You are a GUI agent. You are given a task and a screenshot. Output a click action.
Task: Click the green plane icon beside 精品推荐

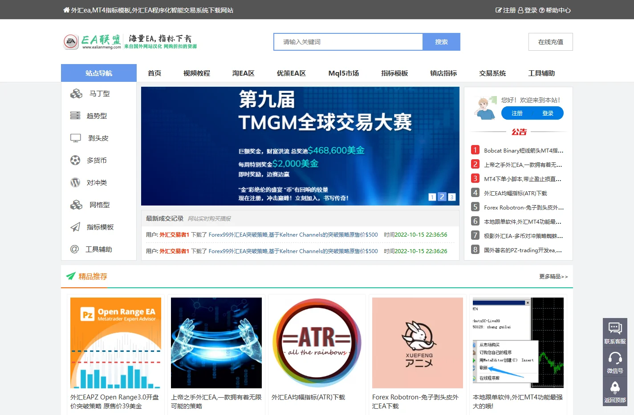(x=71, y=276)
